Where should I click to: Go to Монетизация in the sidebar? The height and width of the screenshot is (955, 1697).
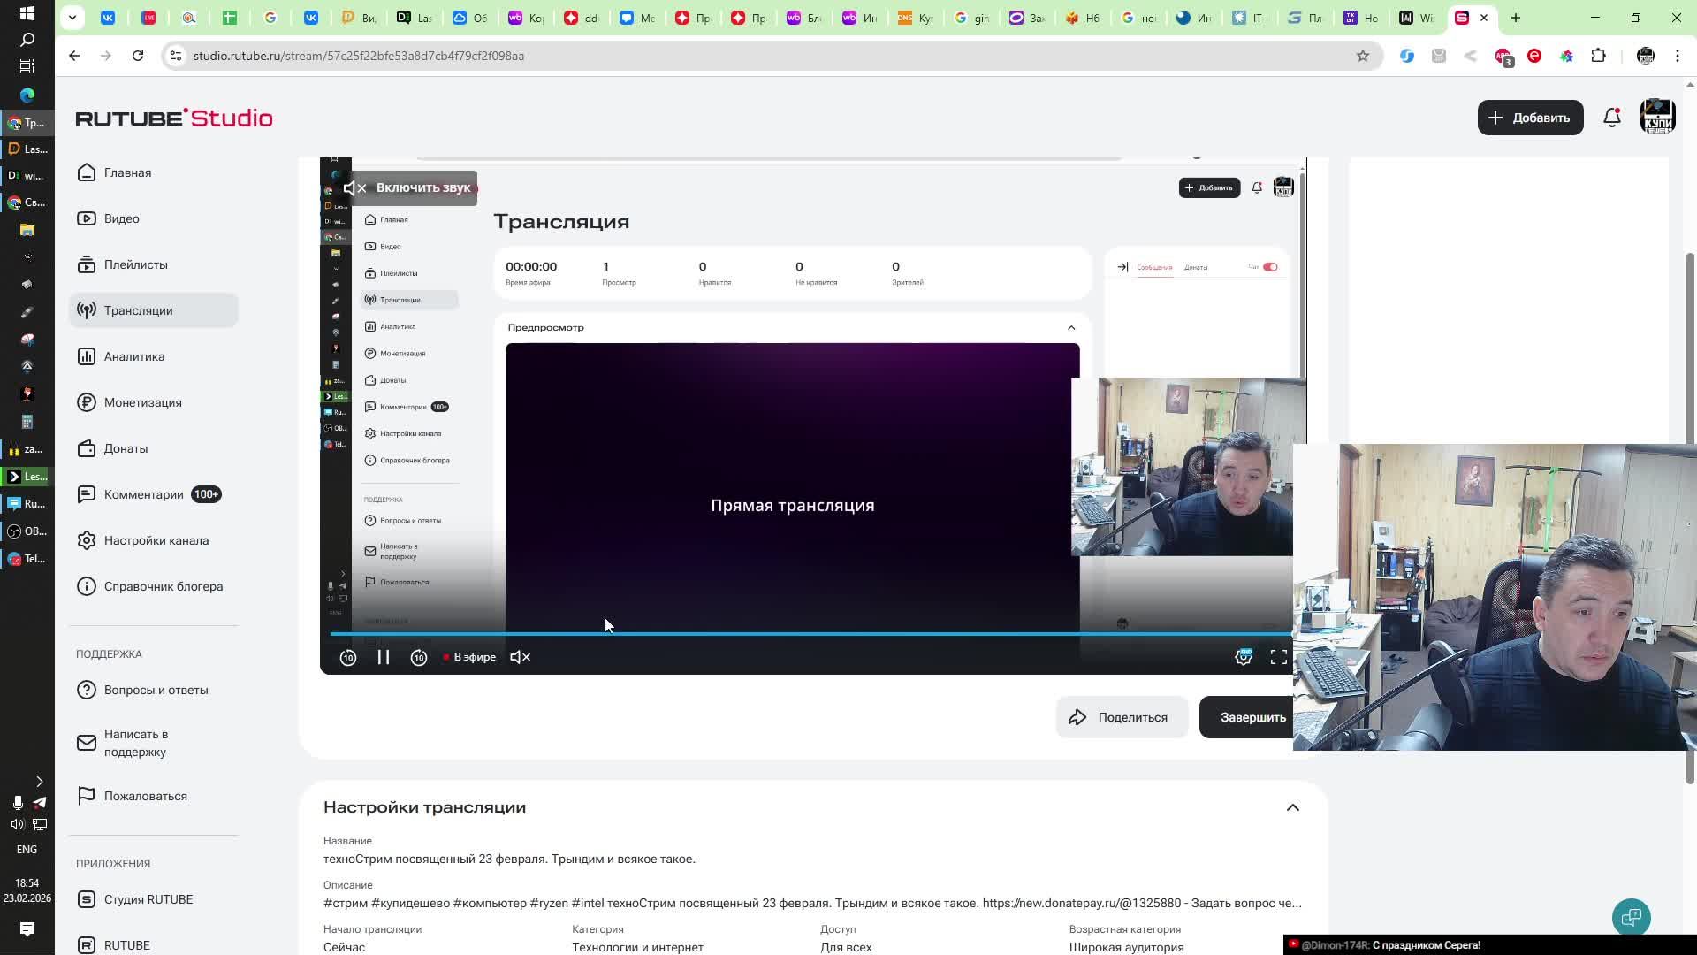[x=142, y=402]
